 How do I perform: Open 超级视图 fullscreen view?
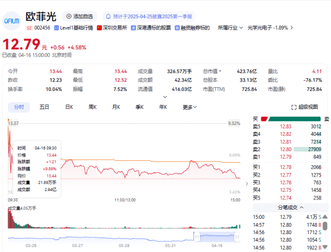point(305,107)
